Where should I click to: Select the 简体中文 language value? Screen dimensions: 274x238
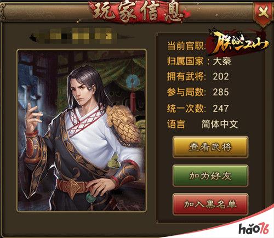coord(220,124)
